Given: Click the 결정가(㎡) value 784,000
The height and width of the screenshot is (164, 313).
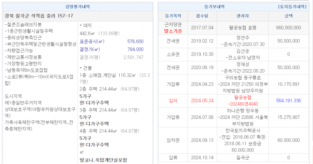Looking at the screenshot, I should pyautogui.click(x=135, y=49).
